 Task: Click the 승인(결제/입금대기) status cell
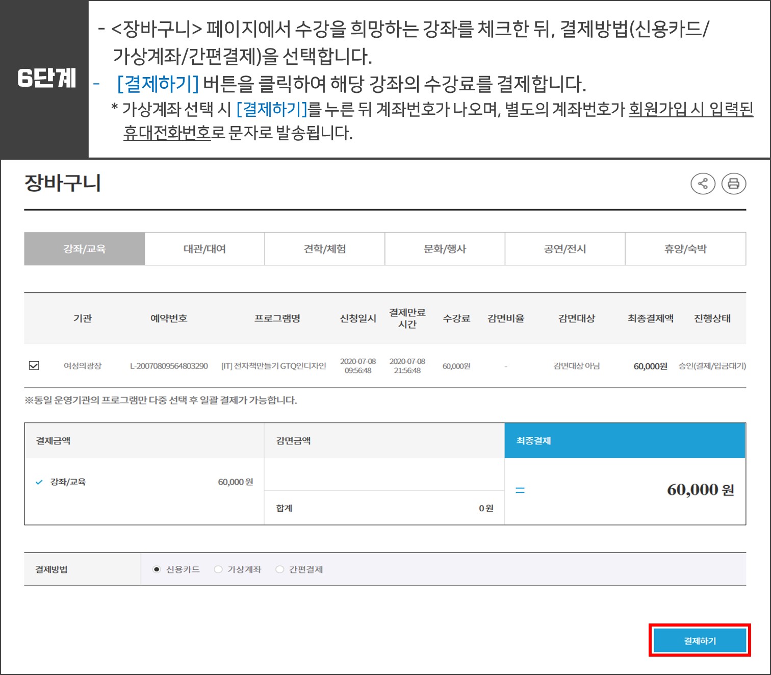(712, 366)
